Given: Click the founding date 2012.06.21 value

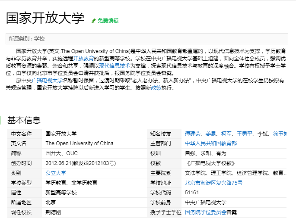Looking at the screenshot, I should click(81, 163).
